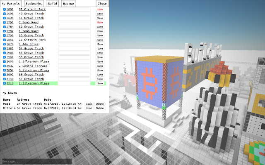Load the Bitcoin save
Screen dimensions: 265x165
point(89,108)
